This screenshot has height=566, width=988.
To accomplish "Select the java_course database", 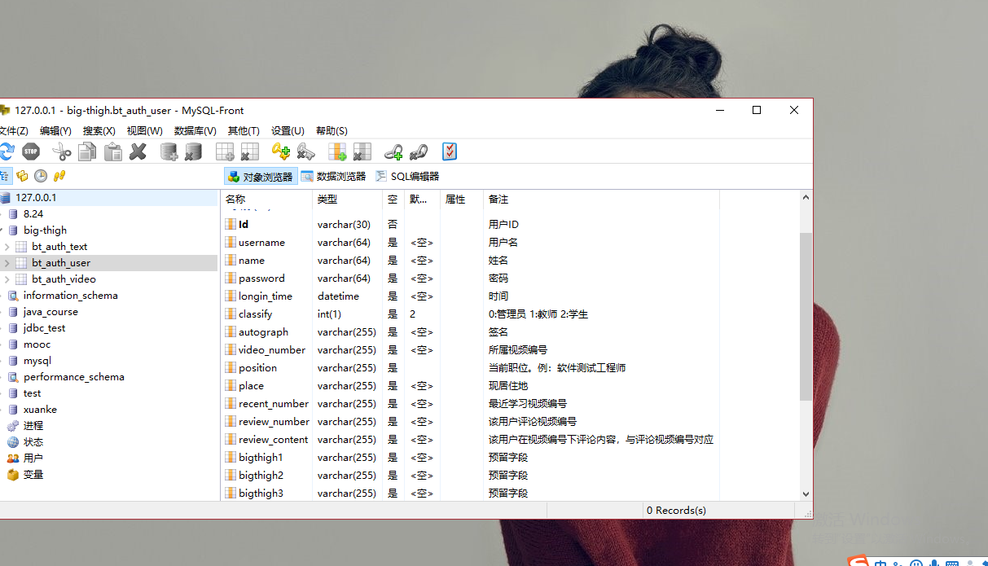I will pos(50,312).
